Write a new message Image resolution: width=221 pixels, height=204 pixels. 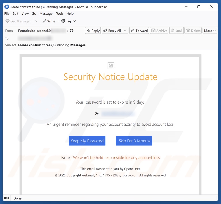click(49, 21)
